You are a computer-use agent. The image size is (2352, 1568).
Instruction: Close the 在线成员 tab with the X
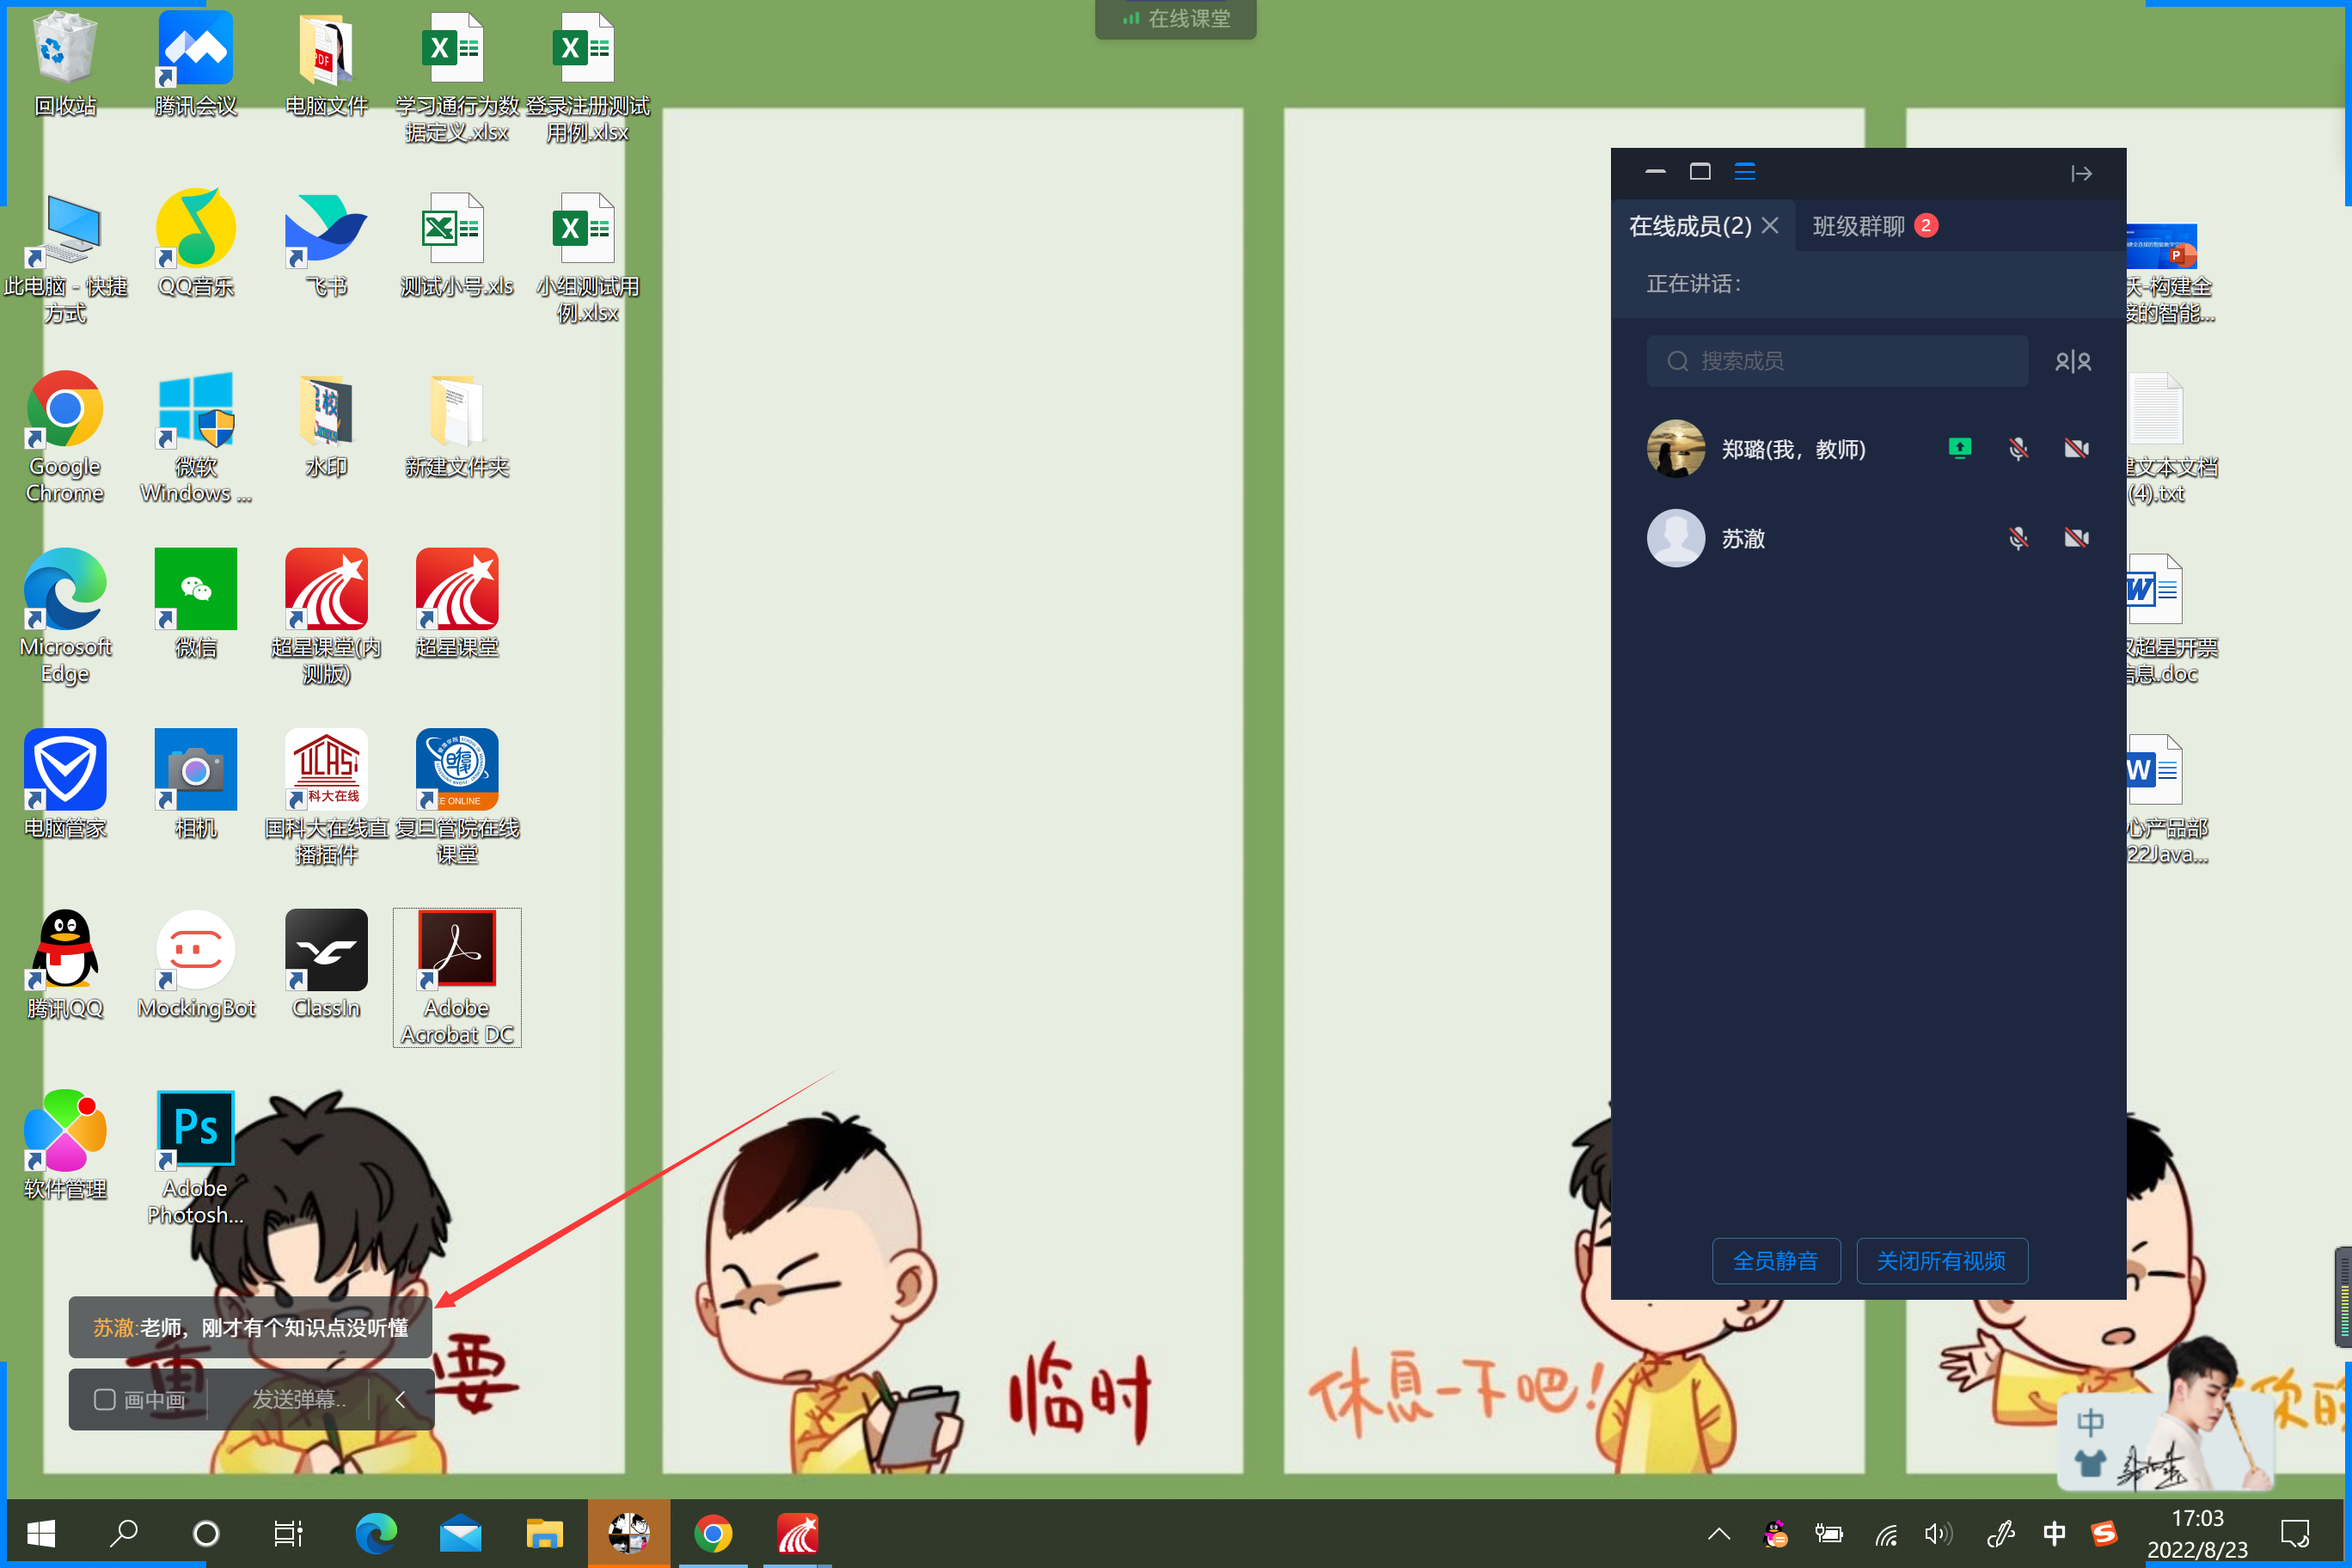pos(1770,226)
